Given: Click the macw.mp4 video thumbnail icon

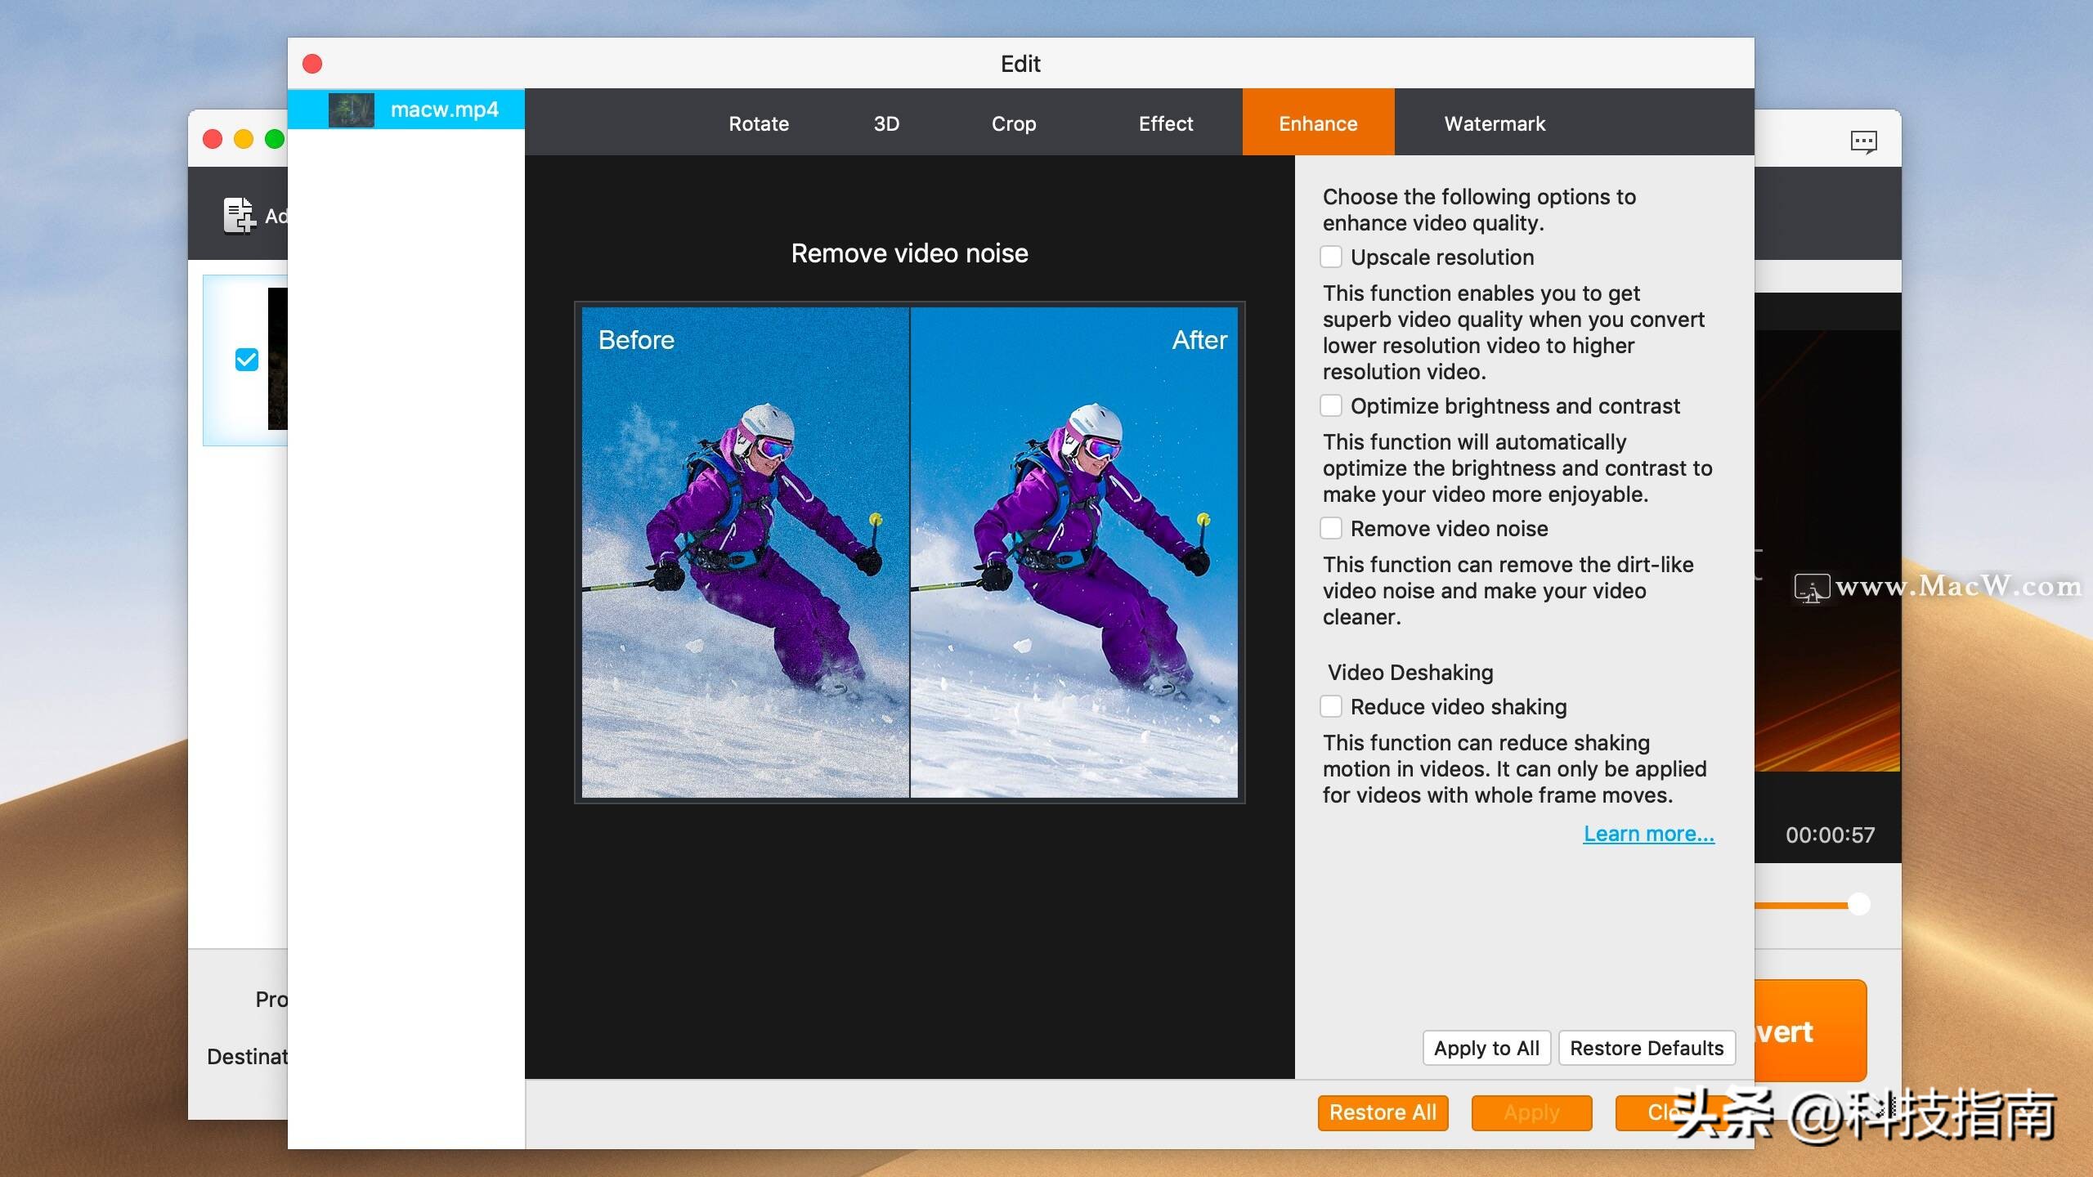Looking at the screenshot, I should pyautogui.click(x=351, y=110).
